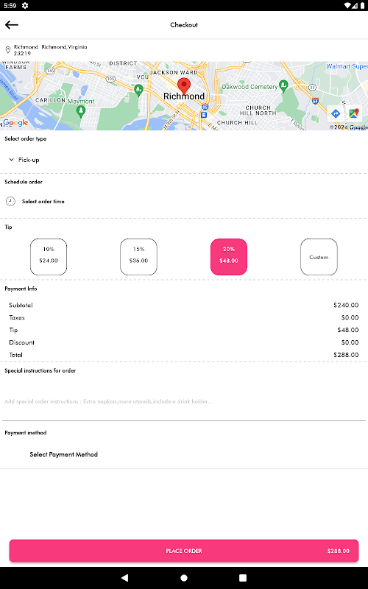Tap the Place Order button
The image size is (368, 589).
(184, 551)
